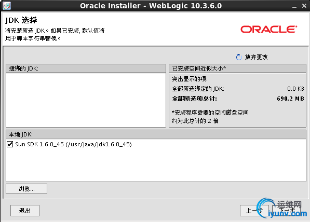
Task: Click the 退出 exit button
Action: pyautogui.click(x=25, y=211)
